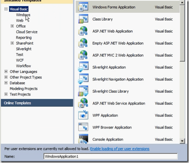Viewport: 189px width, 163px height.
Task: Select the Test Projects label
Action: (x=20, y=94)
